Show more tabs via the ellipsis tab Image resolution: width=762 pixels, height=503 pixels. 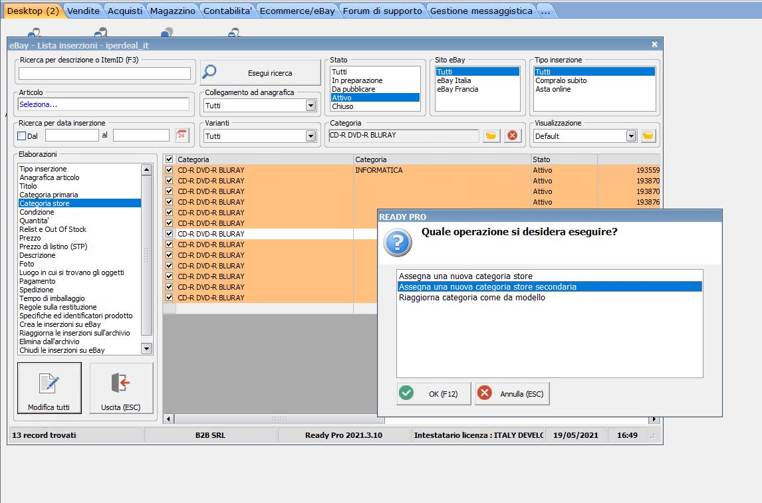tap(546, 11)
